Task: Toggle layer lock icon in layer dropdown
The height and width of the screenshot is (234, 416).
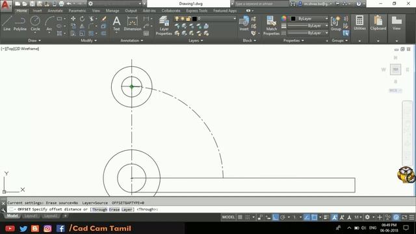Action: (x=188, y=19)
